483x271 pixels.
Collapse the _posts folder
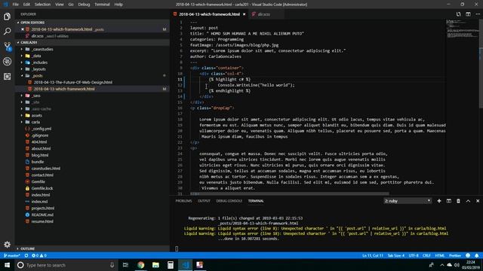(22, 75)
